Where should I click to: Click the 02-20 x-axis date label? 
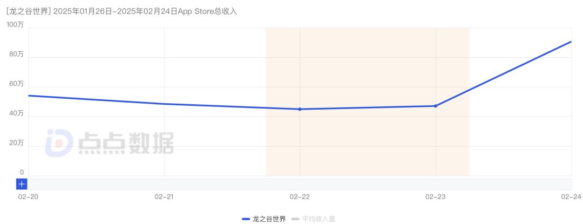[28, 198]
